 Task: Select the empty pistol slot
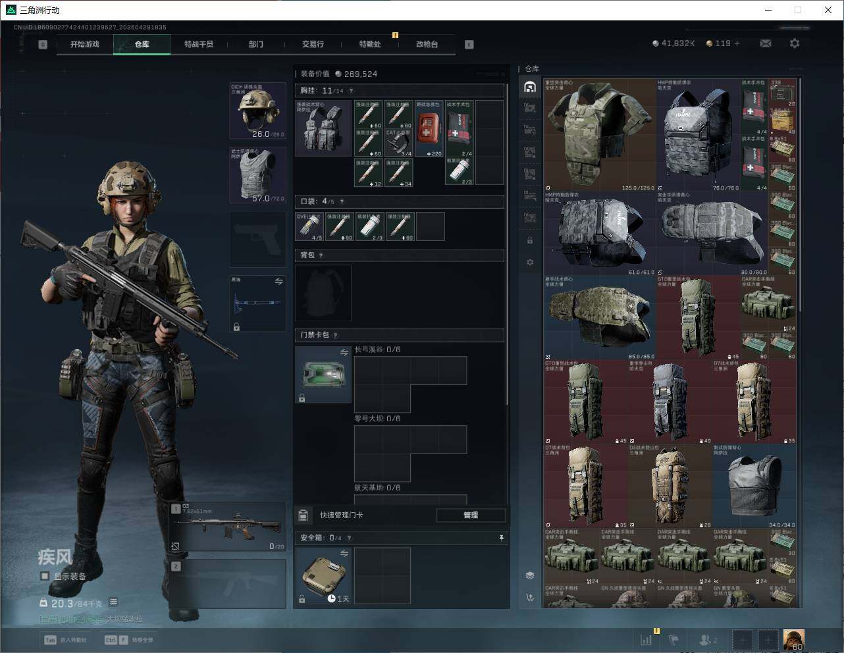click(x=257, y=240)
